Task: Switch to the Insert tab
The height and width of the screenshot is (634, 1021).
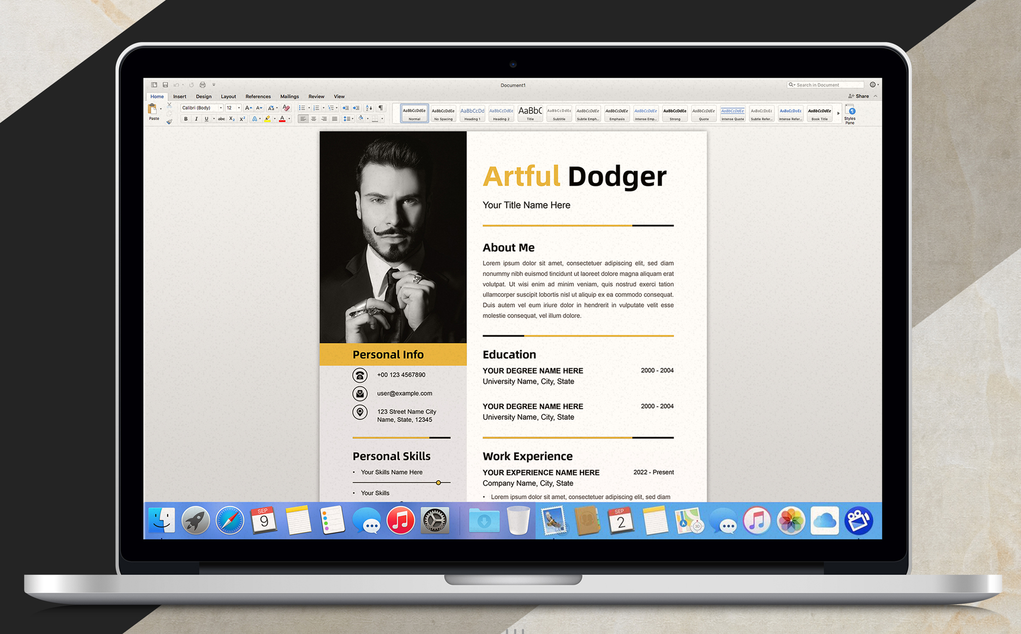Action: pyautogui.click(x=179, y=97)
